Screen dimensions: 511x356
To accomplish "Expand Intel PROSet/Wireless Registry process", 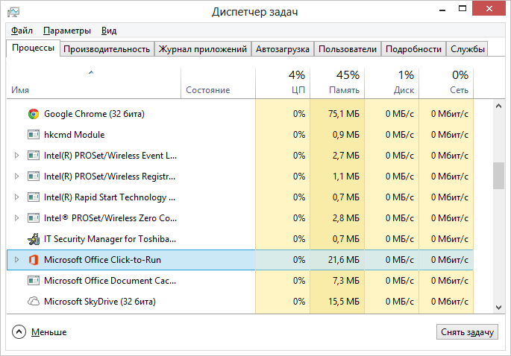I will pos(16,177).
